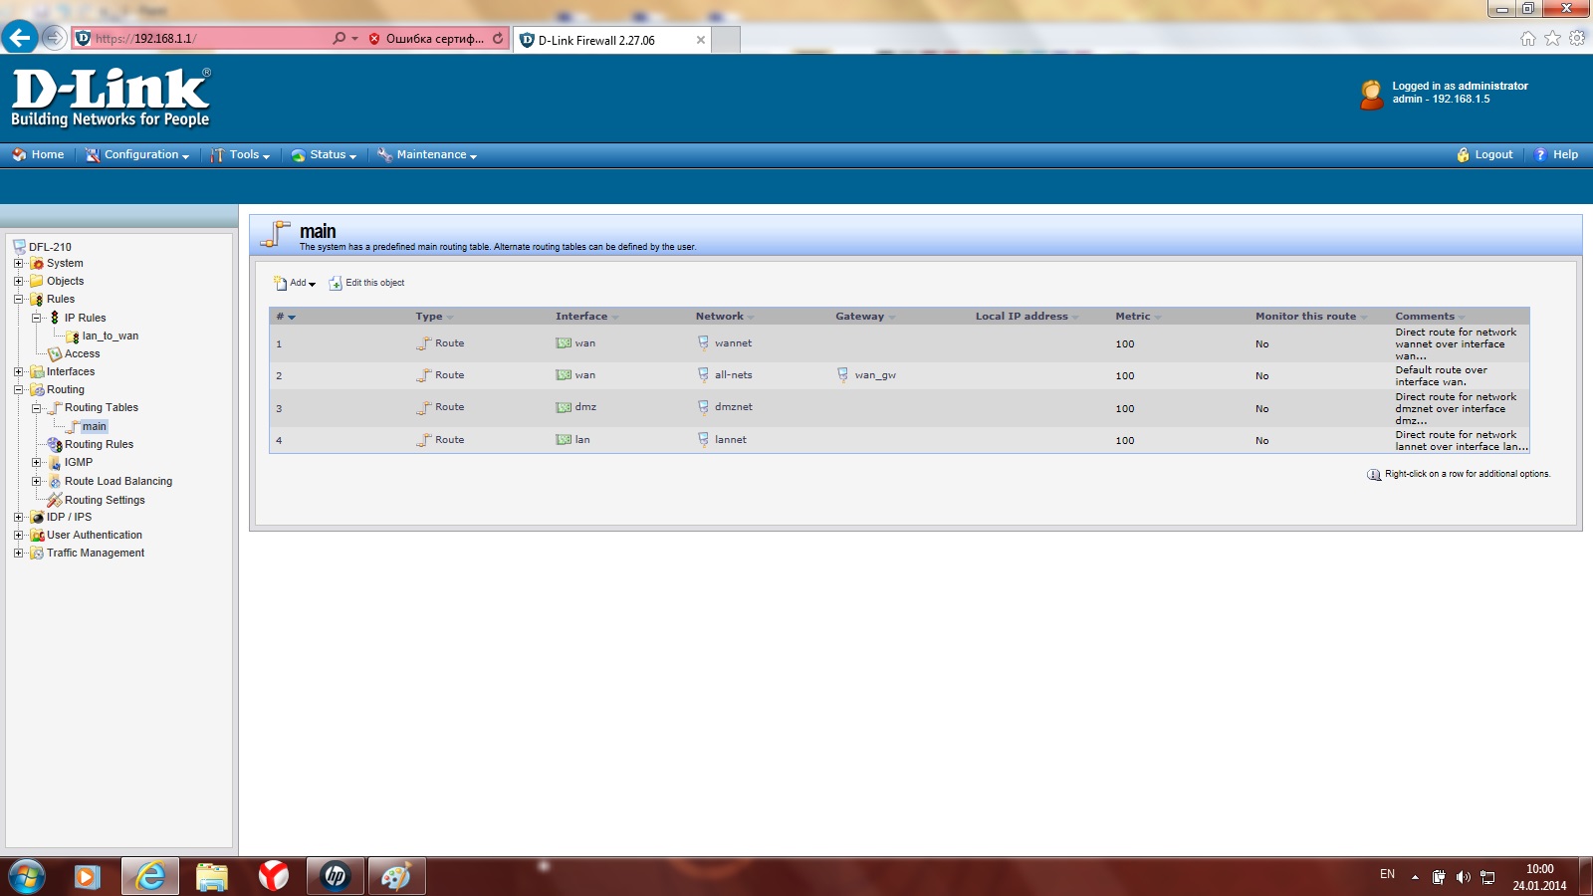Click the User Authentication folder icon

37,536
